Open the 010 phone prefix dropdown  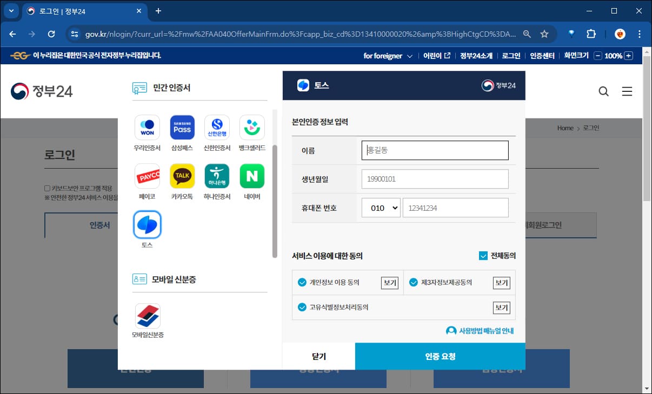381,207
